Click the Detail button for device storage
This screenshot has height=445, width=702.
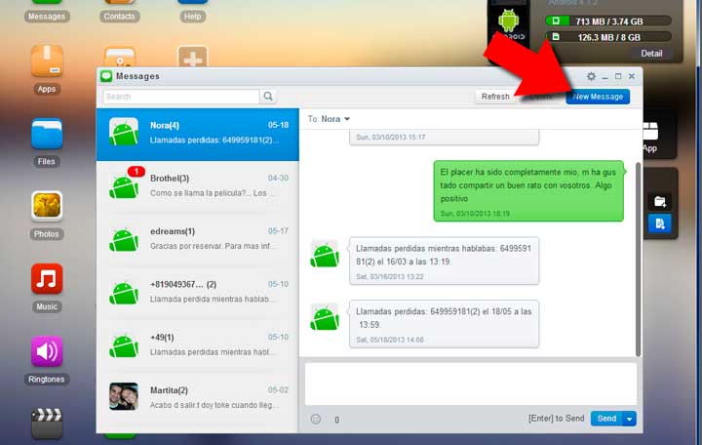[651, 54]
